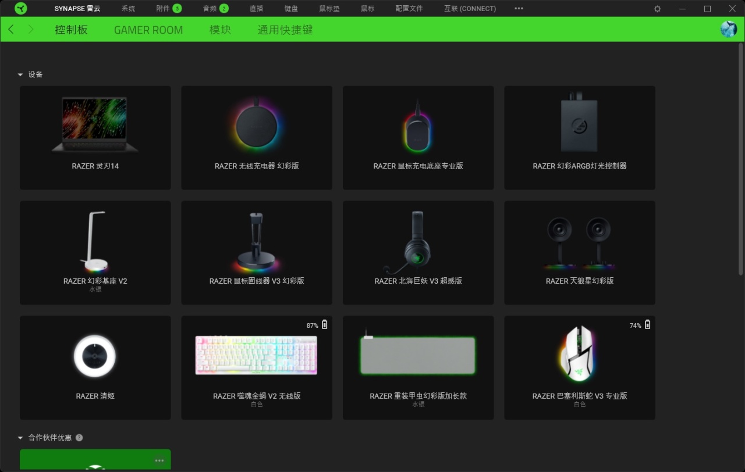Click the RAZER 天狼星幻彩版 label
Viewport: 745px width, 472px height.
pyautogui.click(x=580, y=281)
